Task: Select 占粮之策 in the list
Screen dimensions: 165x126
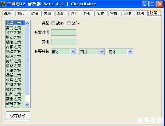Action: pos(15,47)
